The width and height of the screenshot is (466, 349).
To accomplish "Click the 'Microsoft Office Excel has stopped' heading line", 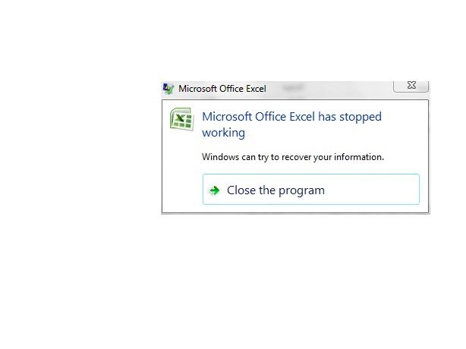I will pos(291,117).
